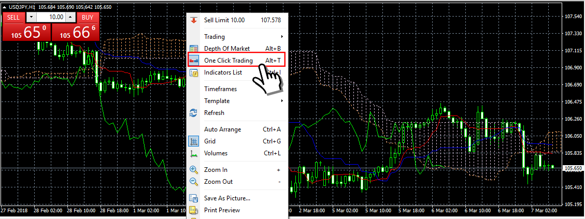This screenshot has height=219, width=585.
Task: Click the 10.00 volume input field
Action: click(51, 17)
